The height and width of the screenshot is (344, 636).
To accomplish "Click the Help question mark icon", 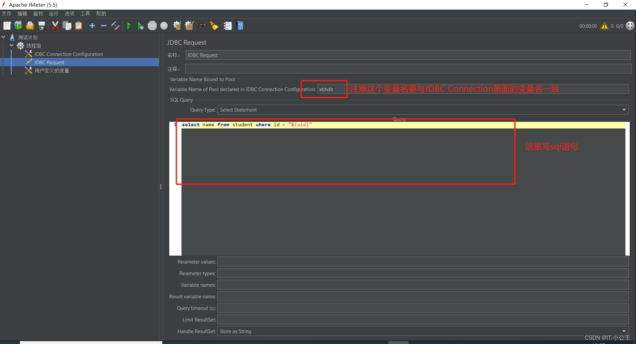I will coord(240,26).
